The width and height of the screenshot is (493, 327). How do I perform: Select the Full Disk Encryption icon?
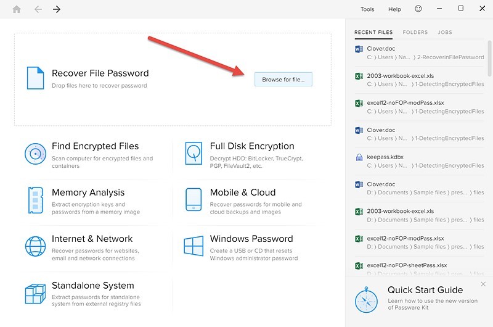click(194, 153)
